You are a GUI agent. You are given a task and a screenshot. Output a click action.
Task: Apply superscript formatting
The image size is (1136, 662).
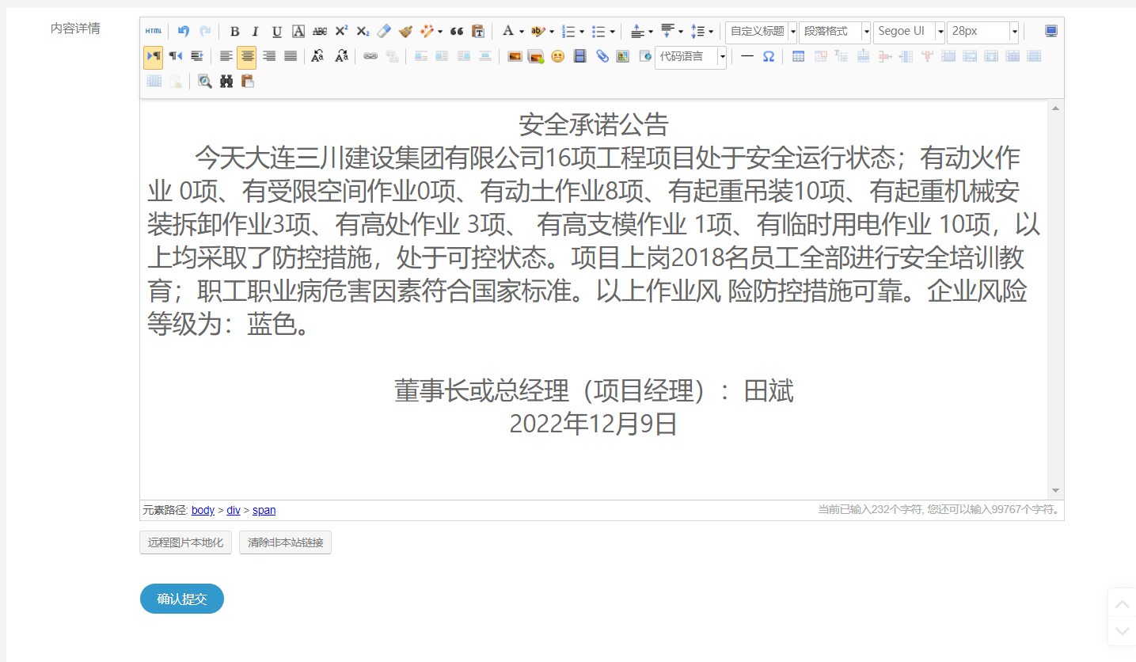point(341,32)
